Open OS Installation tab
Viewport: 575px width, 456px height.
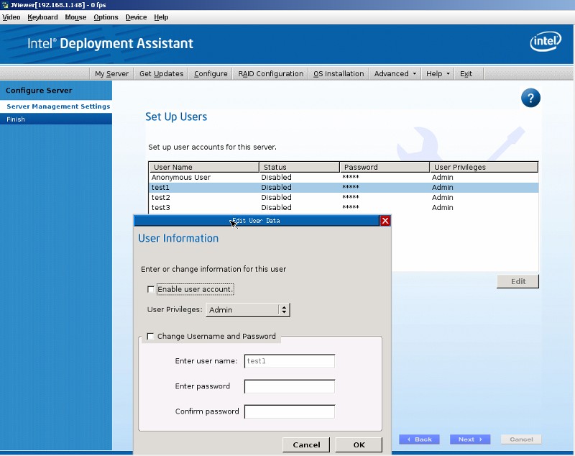pos(339,74)
